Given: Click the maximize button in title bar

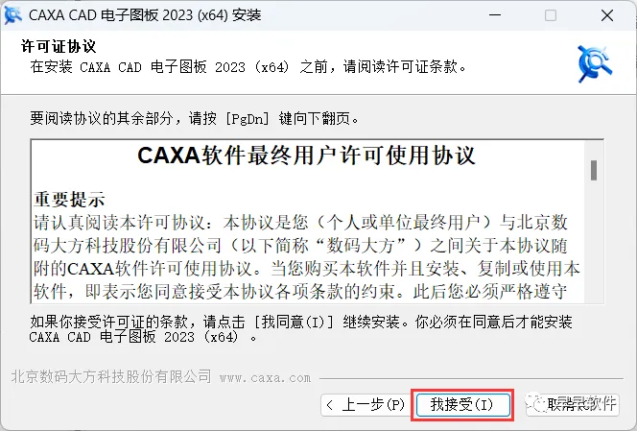Looking at the screenshot, I should [551, 15].
